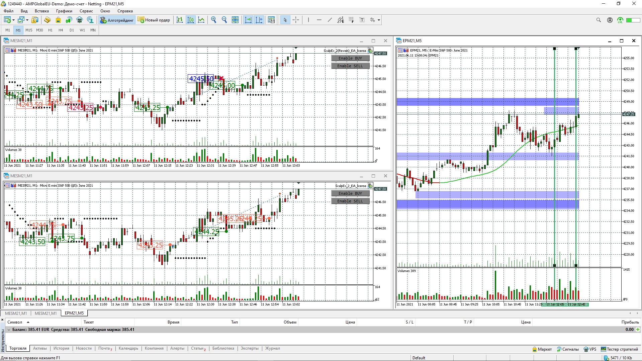Open the Сервис menu
The image size is (642, 361).
[x=86, y=11]
